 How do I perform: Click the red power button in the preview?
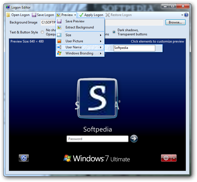(166, 158)
